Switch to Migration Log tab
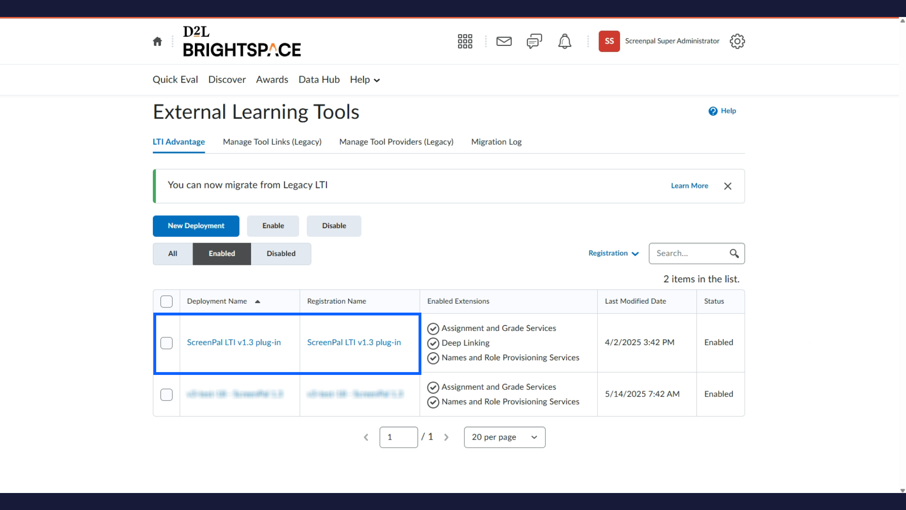Screen dimensions: 906x510 pos(496,142)
